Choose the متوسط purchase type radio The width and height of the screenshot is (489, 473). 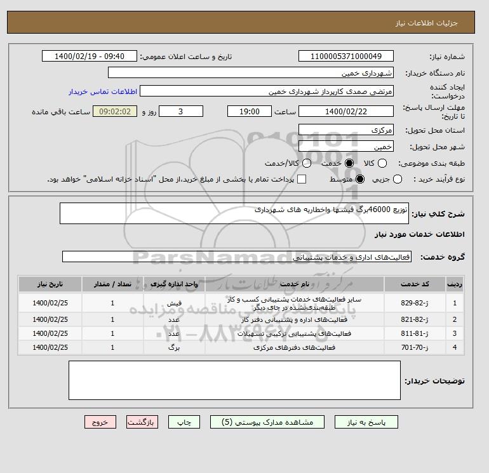pyautogui.click(x=360, y=179)
